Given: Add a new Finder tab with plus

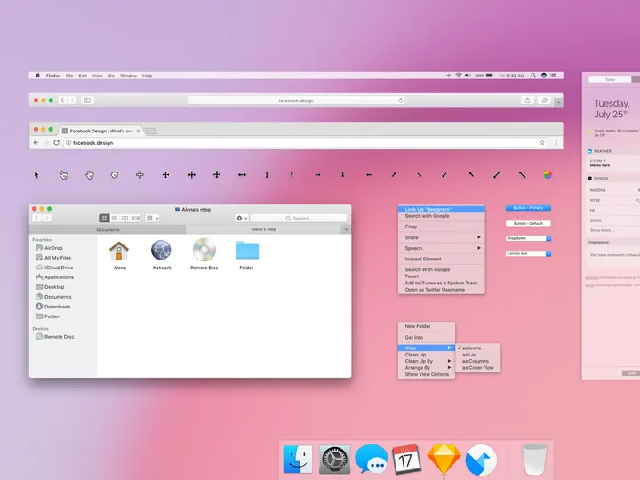Looking at the screenshot, I should [346, 230].
